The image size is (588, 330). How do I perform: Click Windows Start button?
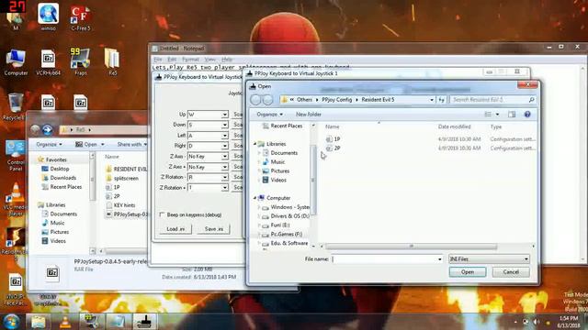11,322
